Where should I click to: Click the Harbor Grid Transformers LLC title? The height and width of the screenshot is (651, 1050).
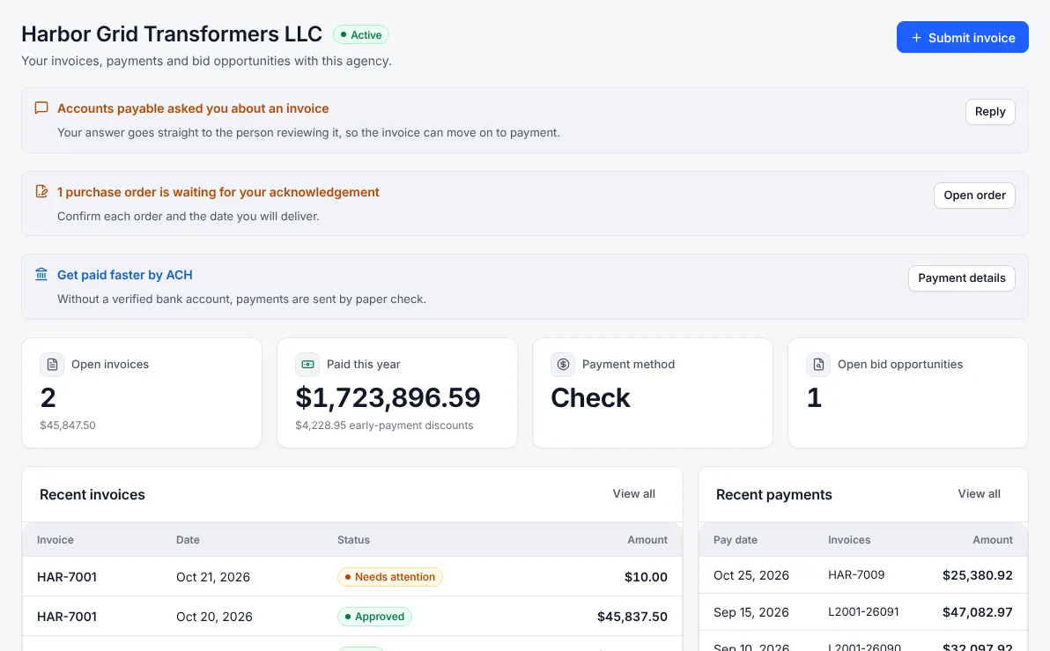pyautogui.click(x=172, y=33)
